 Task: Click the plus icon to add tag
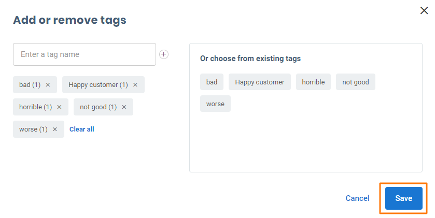(164, 54)
